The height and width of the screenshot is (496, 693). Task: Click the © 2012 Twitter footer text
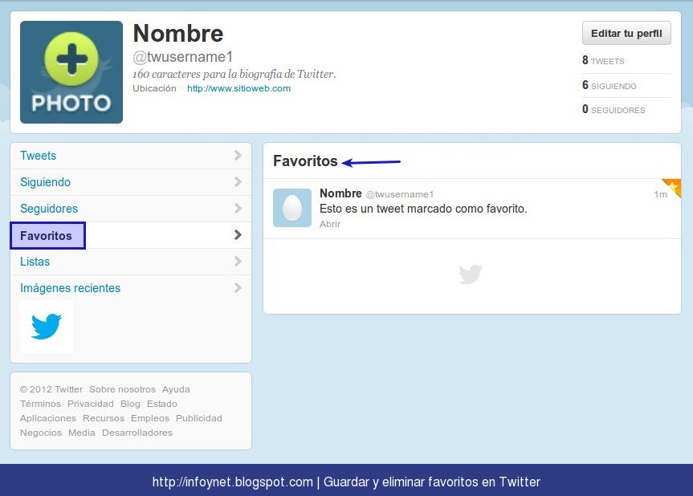pos(51,389)
